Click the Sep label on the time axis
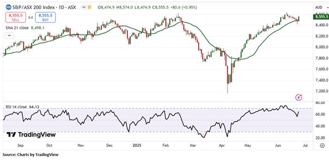 (20, 145)
